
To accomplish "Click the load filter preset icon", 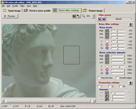I will pos(100,19).
